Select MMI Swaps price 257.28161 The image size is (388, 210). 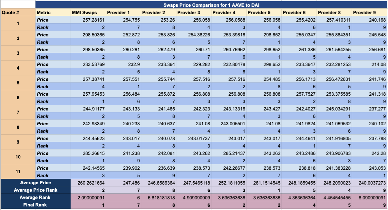[88, 20]
